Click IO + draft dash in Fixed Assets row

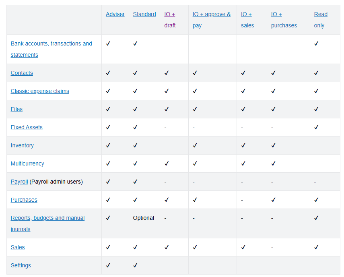(x=165, y=128)
